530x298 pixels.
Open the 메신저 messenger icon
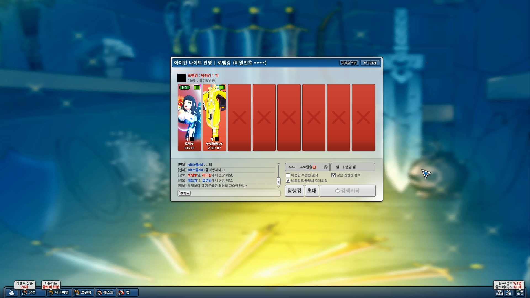(x=520, y=292)
